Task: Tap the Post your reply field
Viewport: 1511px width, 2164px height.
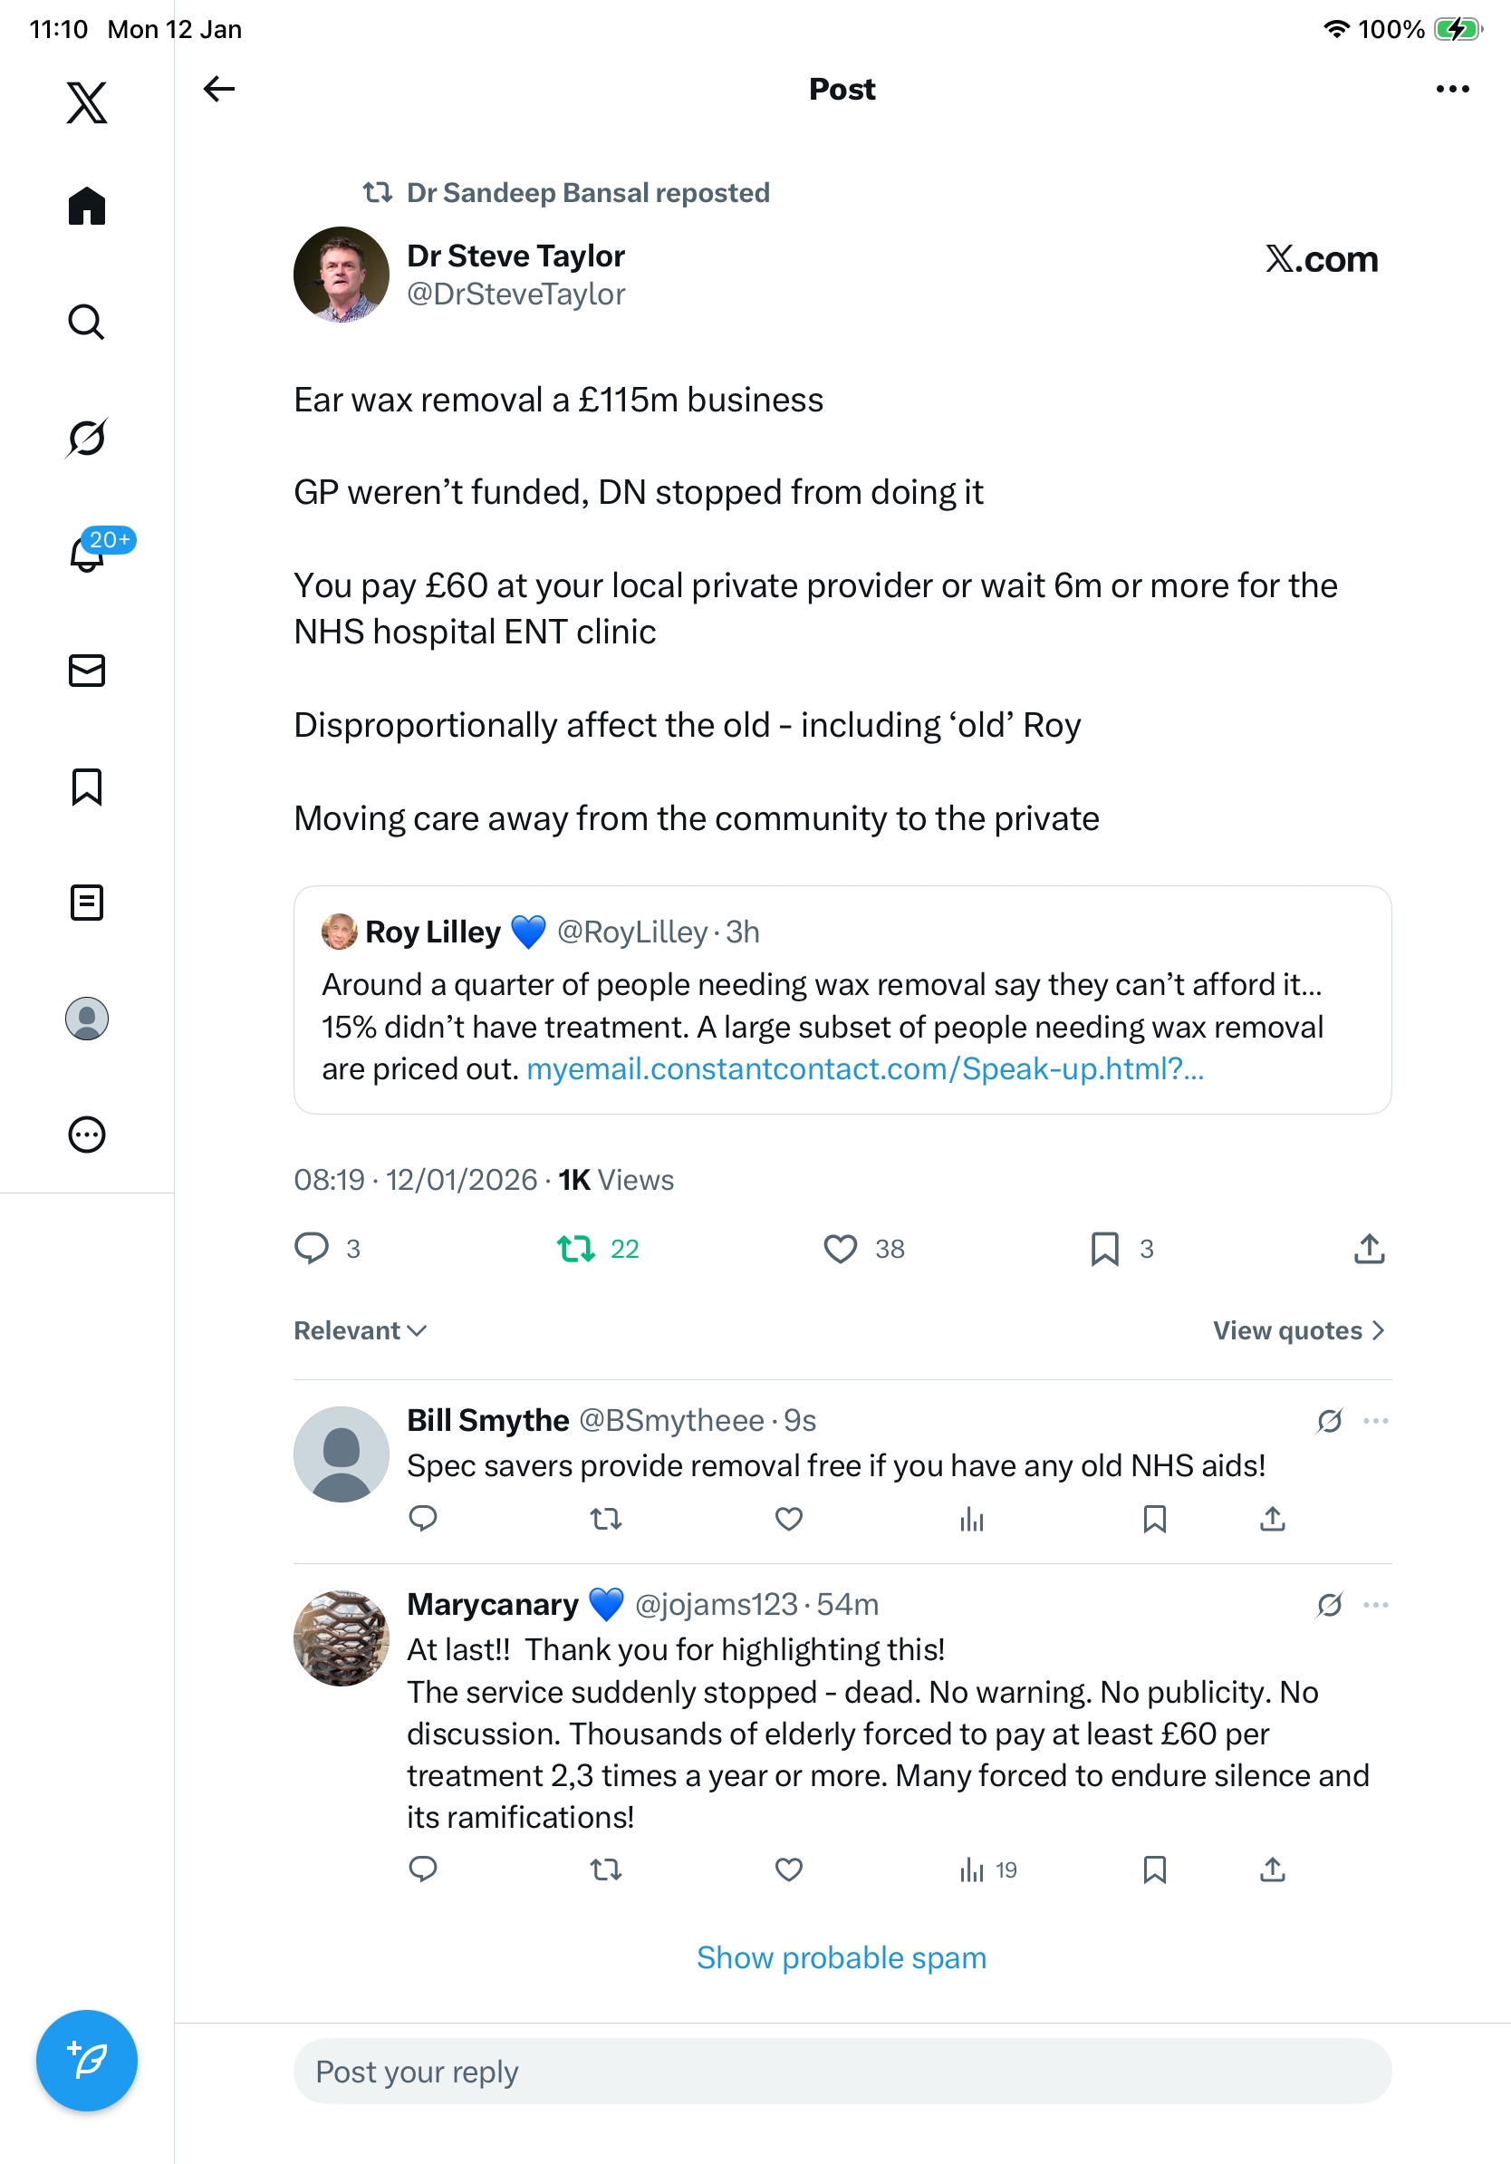Action: coord(842,2072)
